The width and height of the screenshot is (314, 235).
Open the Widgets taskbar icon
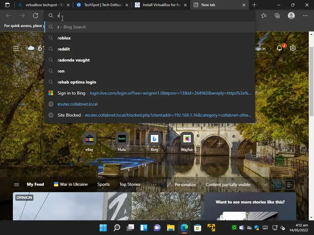point(144,227)
